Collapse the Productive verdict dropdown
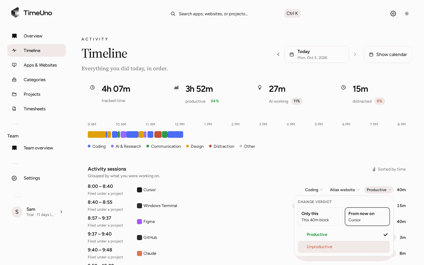This screenshot has width=424, height=265. (x=379, y=190)
